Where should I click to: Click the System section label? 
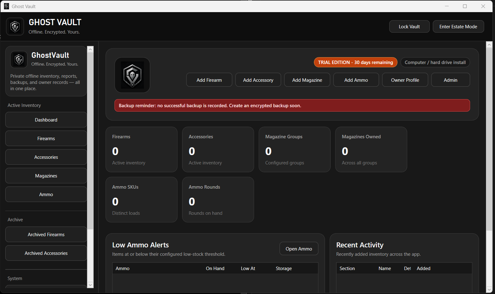15,278
